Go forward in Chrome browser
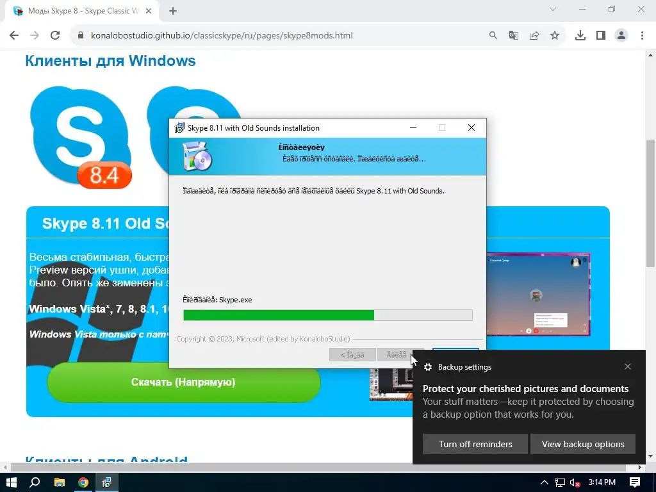Image resolution: width=656 pixels, height=492 pixels. coord(35,36)
